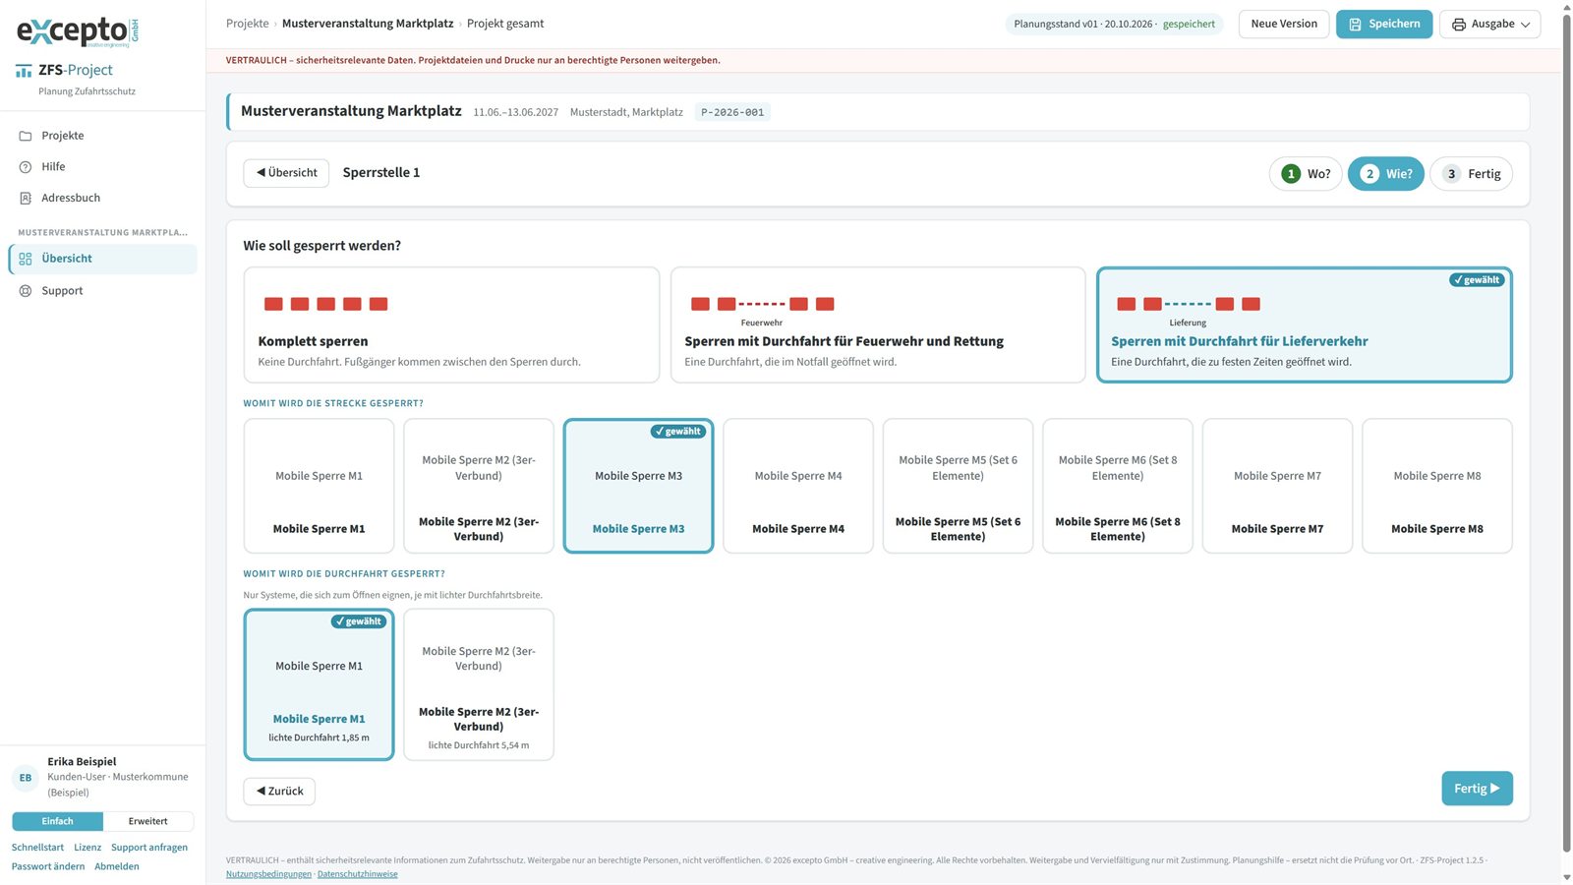Click the excepto GmbH logo
The image size is (1573, 885).
78,31
